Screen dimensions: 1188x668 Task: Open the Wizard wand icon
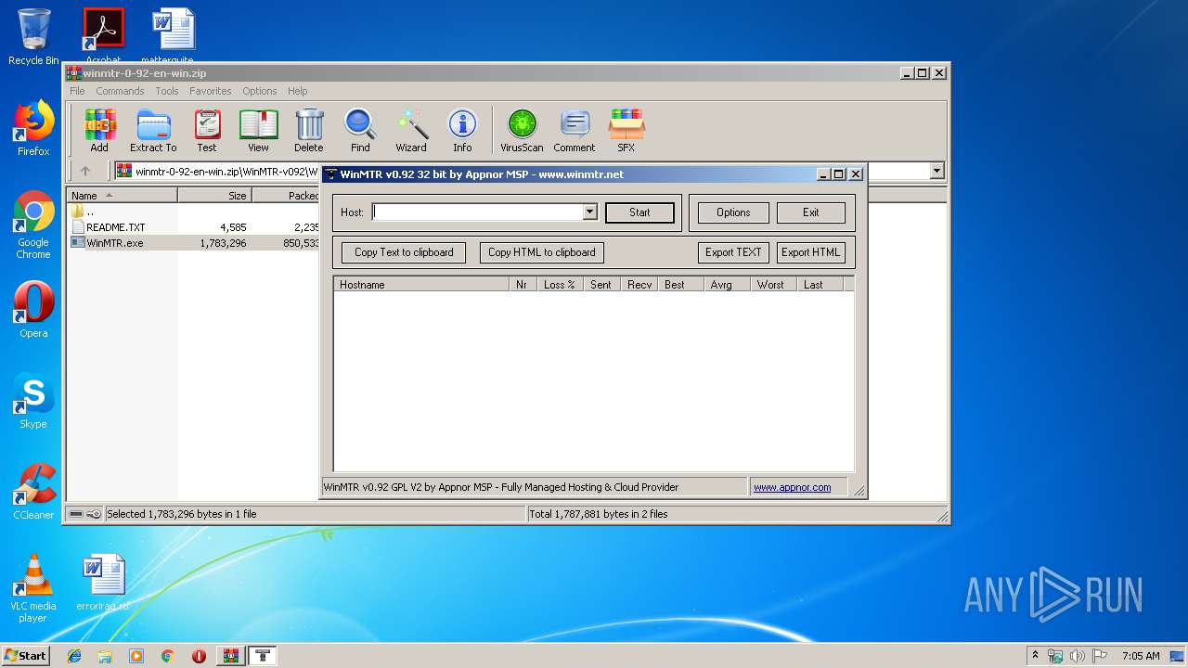411,131
